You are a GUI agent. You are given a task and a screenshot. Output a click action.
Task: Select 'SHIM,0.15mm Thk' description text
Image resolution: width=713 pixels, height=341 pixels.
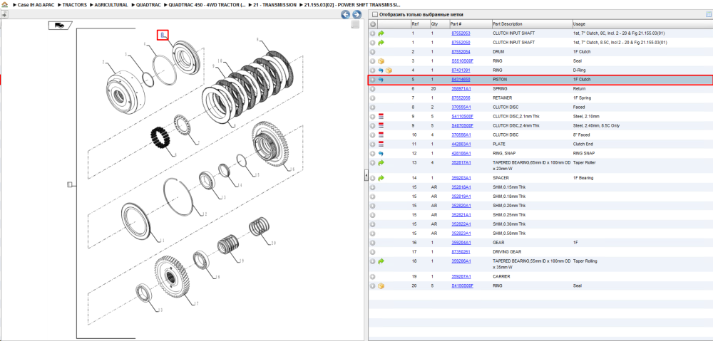click(509, 187)
